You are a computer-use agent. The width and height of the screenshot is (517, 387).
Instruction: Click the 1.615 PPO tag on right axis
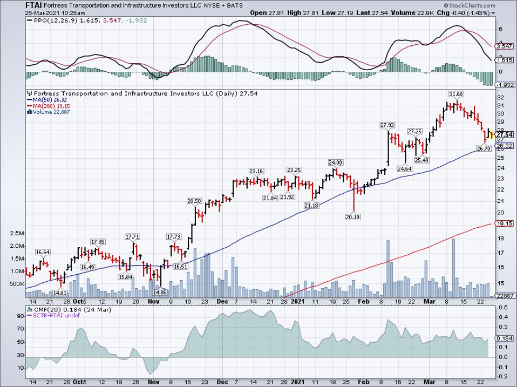click(505, 60)
